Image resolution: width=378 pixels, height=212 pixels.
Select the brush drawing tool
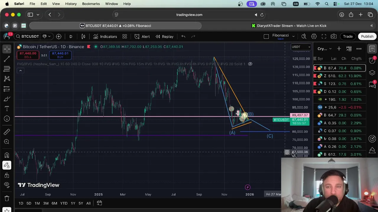(x=7, y=99)
